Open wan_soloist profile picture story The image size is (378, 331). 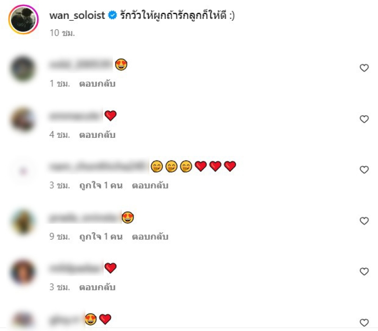pos(23,19)
